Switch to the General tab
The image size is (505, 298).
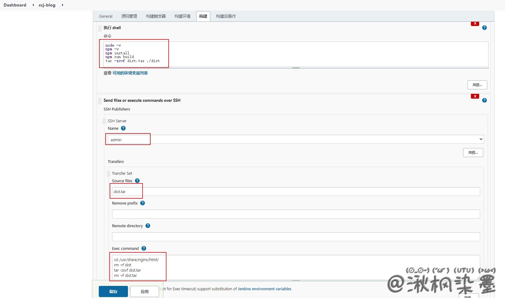coord(106,16)
